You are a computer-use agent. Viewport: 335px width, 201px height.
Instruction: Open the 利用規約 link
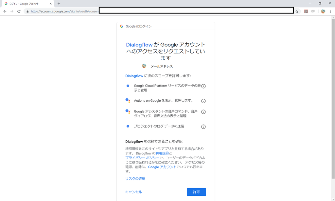pos(162,153)
